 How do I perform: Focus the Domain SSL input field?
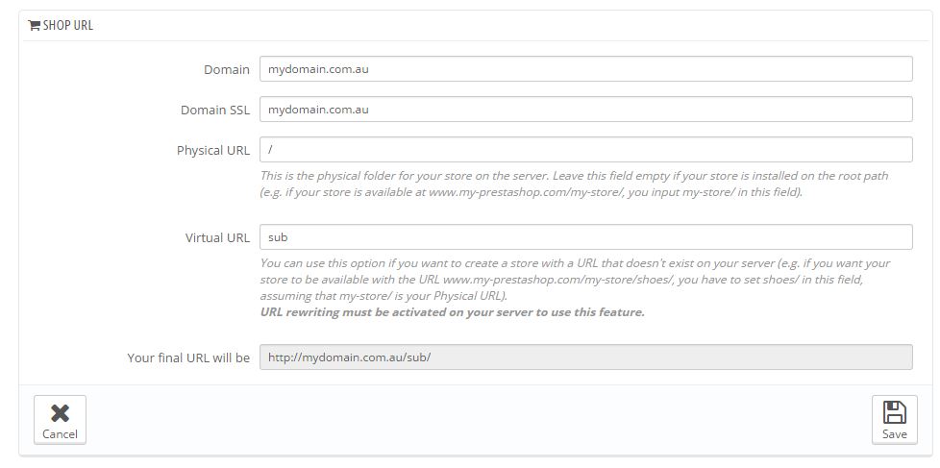585,110
